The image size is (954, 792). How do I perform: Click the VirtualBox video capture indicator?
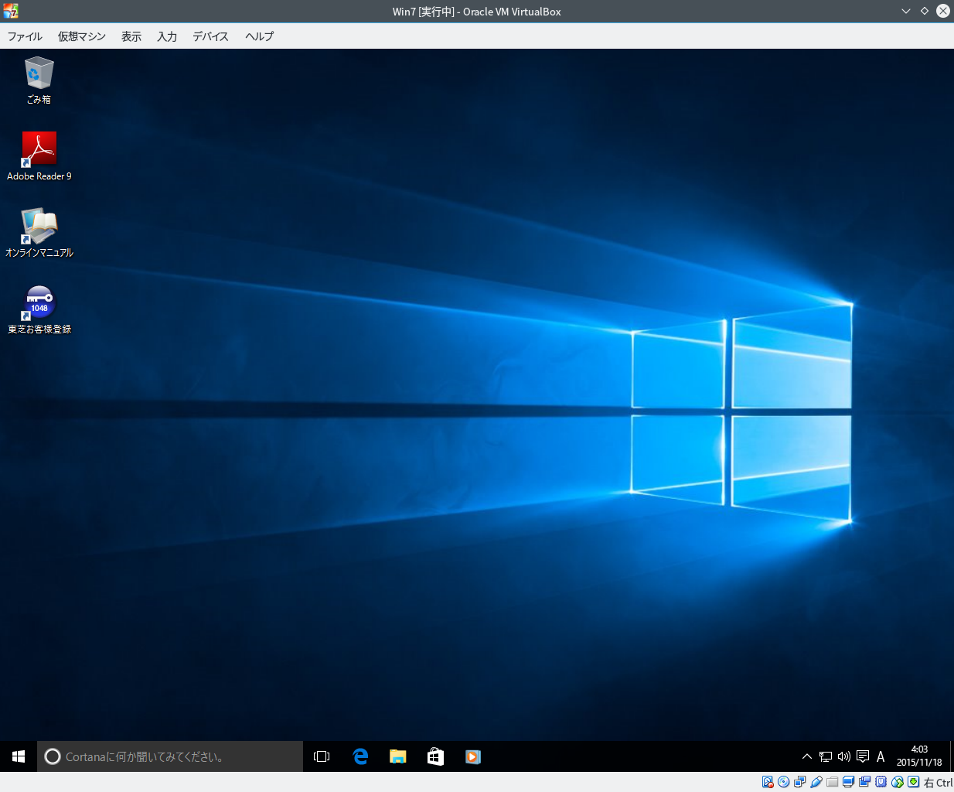tap(864, 782)
